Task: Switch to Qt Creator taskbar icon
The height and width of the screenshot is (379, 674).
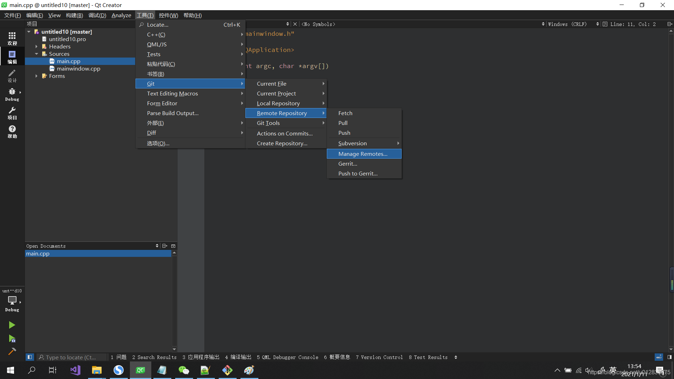Action: coord(140,370)
